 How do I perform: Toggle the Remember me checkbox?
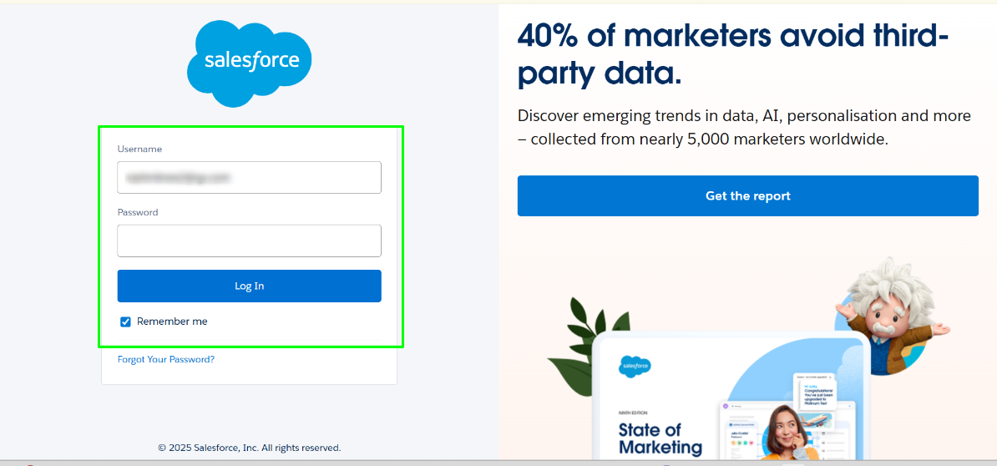126,322
